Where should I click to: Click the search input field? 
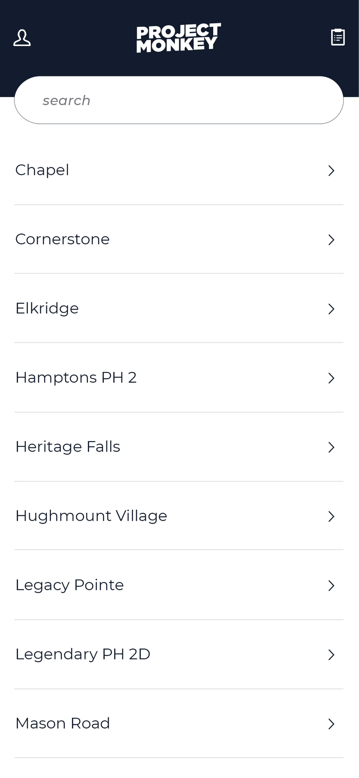coord(179,100)
